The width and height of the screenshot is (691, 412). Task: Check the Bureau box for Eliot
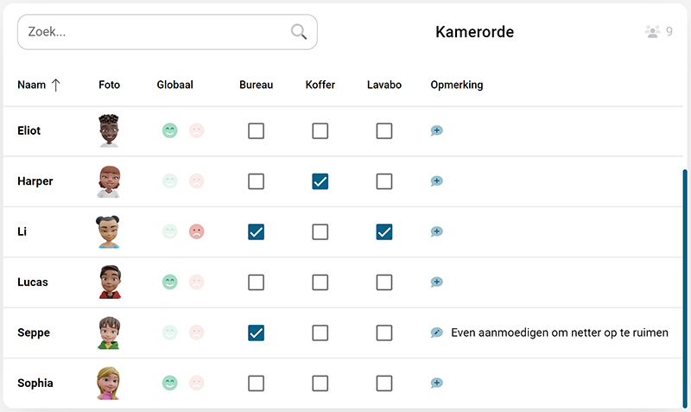point(256,131)
